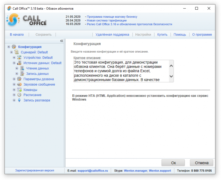Expand the Запись данных node
This screenshot has width=221, height=180.
(17, 74)
